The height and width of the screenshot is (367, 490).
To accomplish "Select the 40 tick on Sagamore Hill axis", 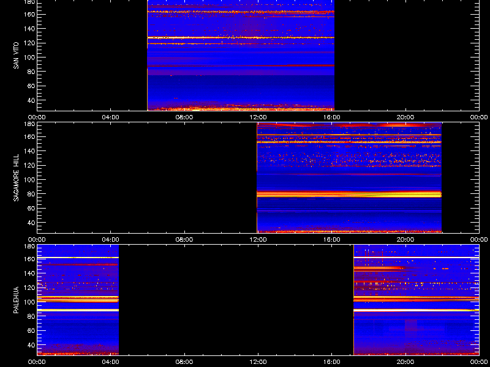I will [32, 223].
